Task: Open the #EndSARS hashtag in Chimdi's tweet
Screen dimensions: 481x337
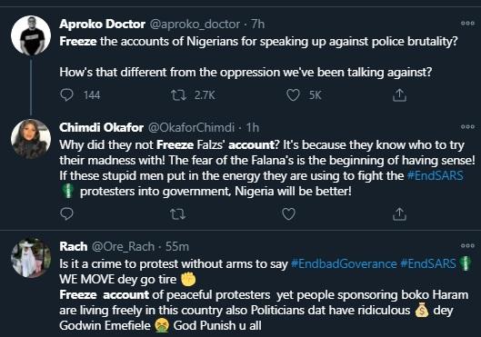Action: tap(435, 176)
